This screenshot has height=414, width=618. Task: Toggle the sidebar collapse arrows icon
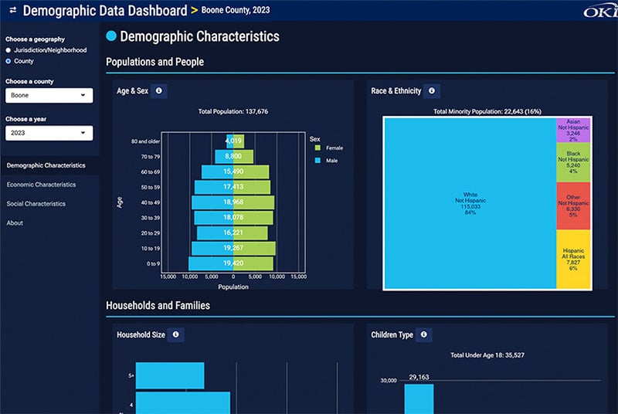click(x=12, y=11)
